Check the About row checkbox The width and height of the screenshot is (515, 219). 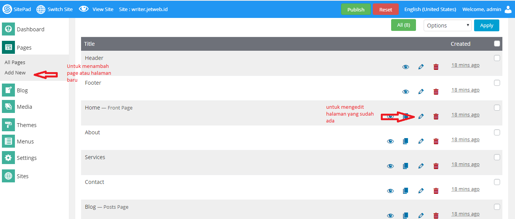click(x=497, y=132)
